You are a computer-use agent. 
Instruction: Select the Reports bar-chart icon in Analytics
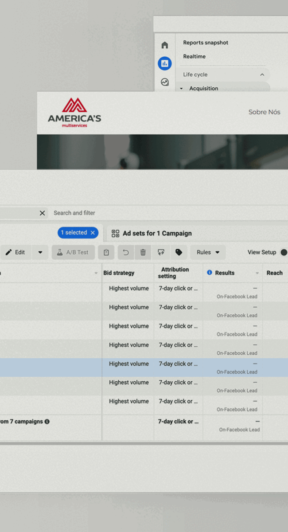pos(165,63)
